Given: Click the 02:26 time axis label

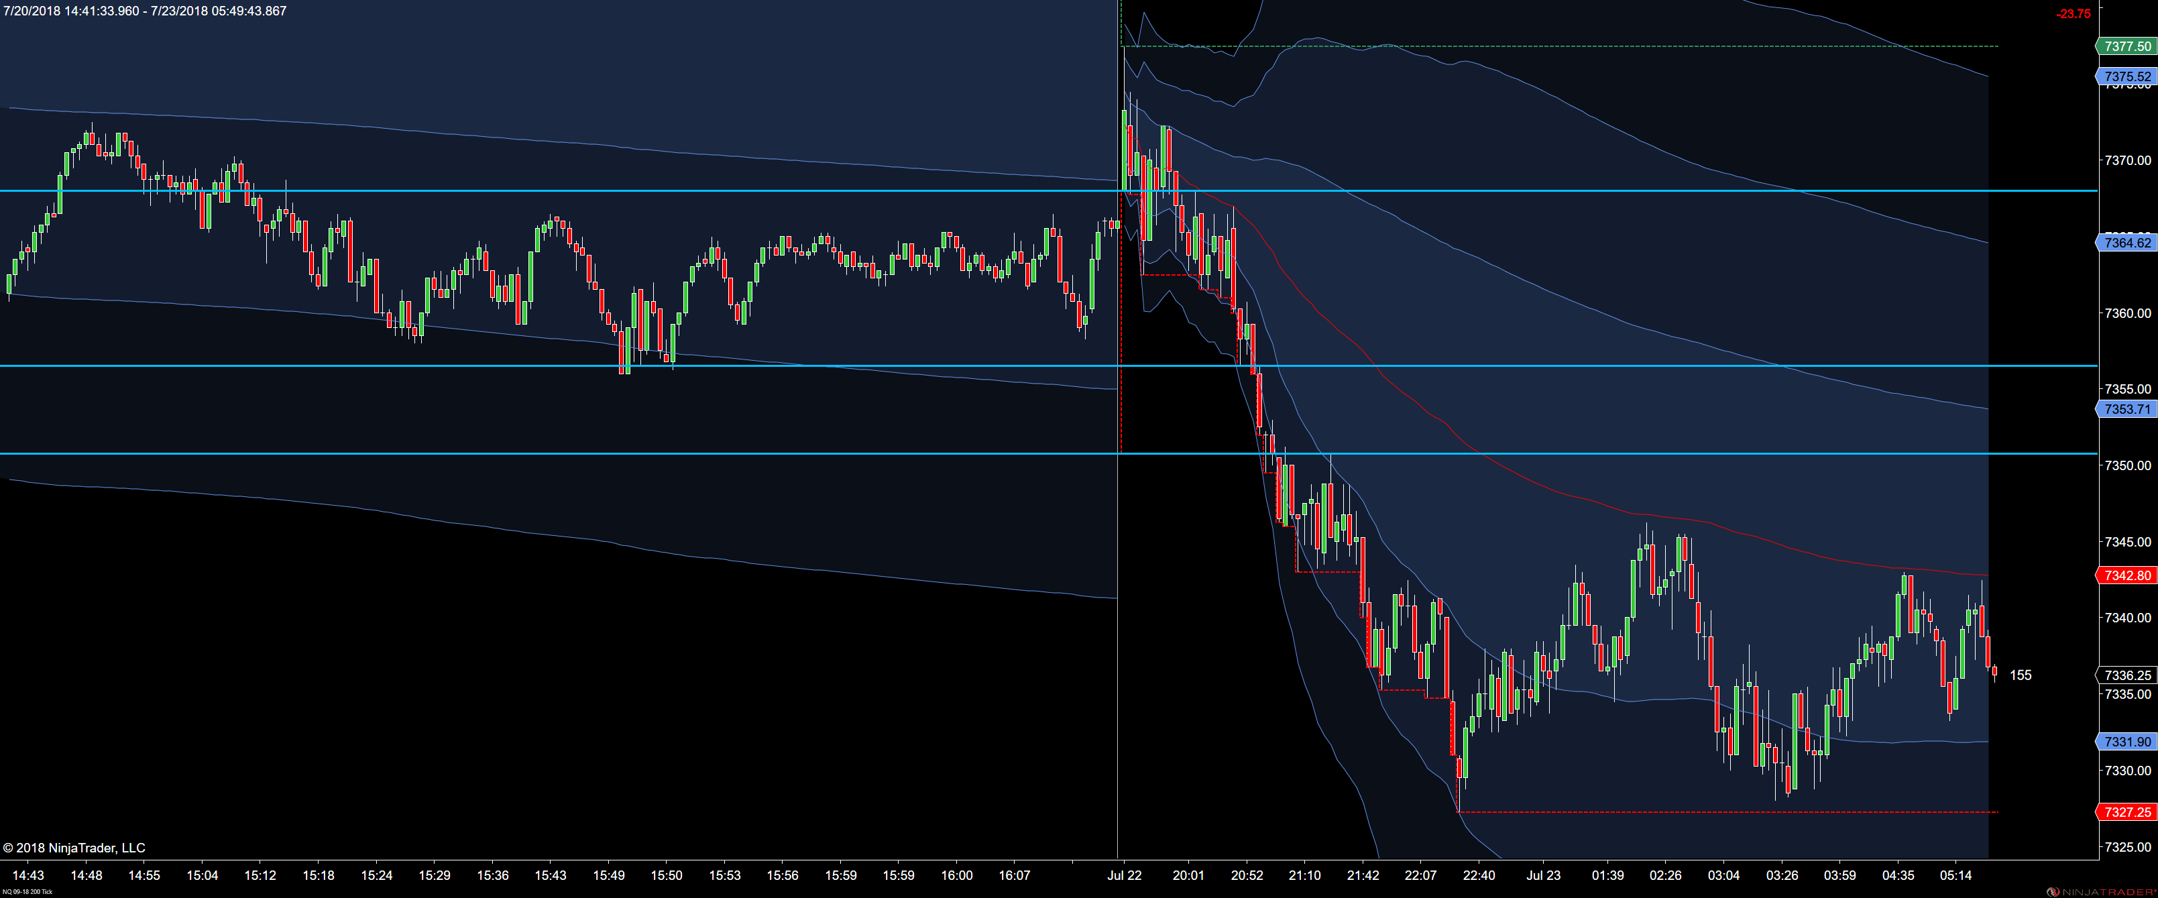Looking at the screenshot, I should [1665, 875].
